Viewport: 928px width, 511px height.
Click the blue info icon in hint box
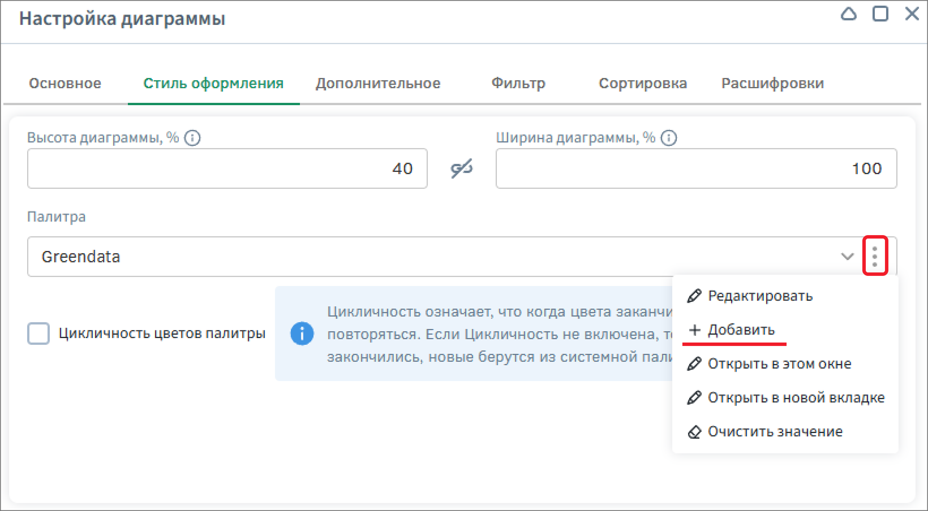[x=302, y=334]
